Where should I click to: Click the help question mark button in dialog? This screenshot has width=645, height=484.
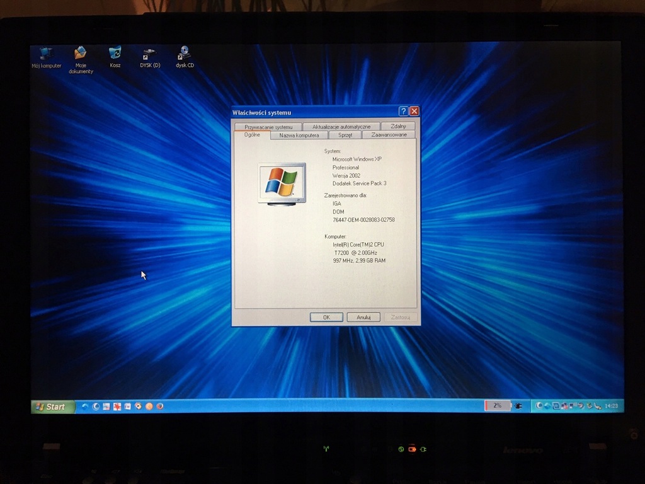click(x=403, y=111)
